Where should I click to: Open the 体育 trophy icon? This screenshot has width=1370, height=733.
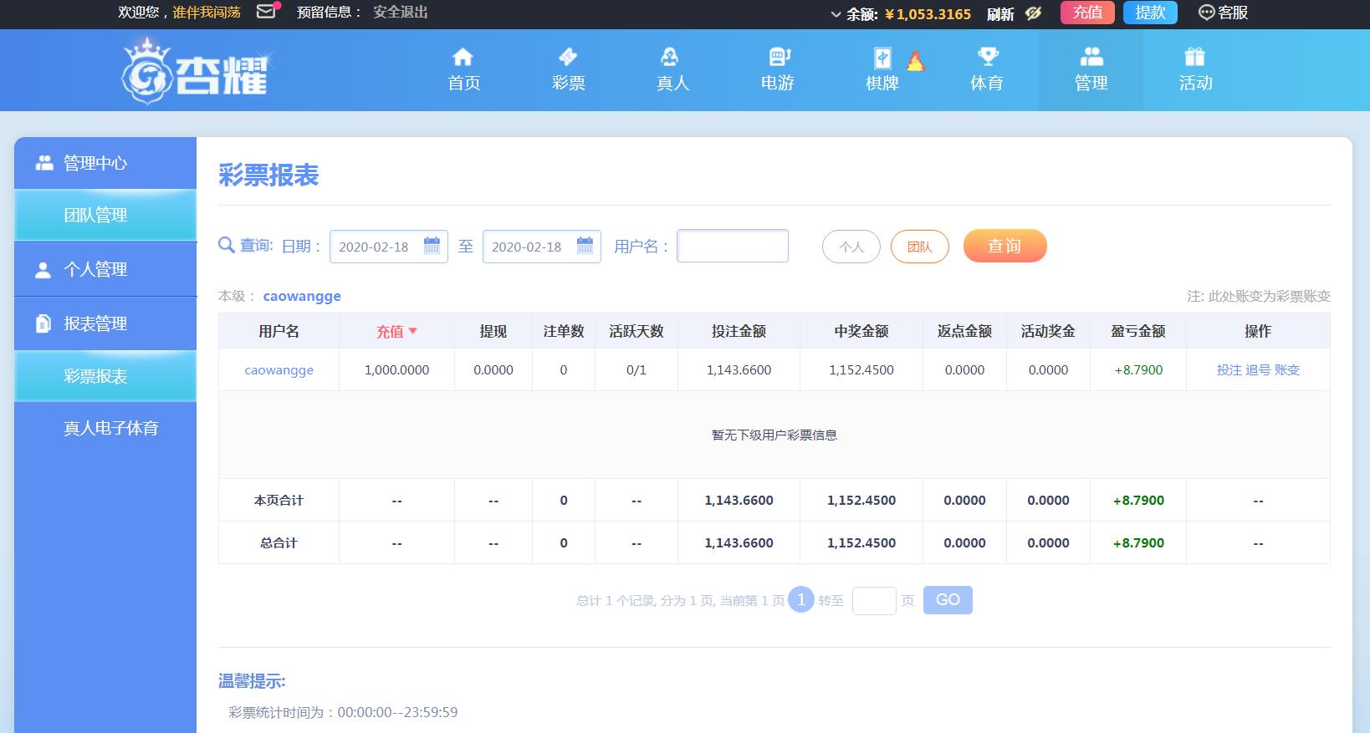tap(987, 57)
